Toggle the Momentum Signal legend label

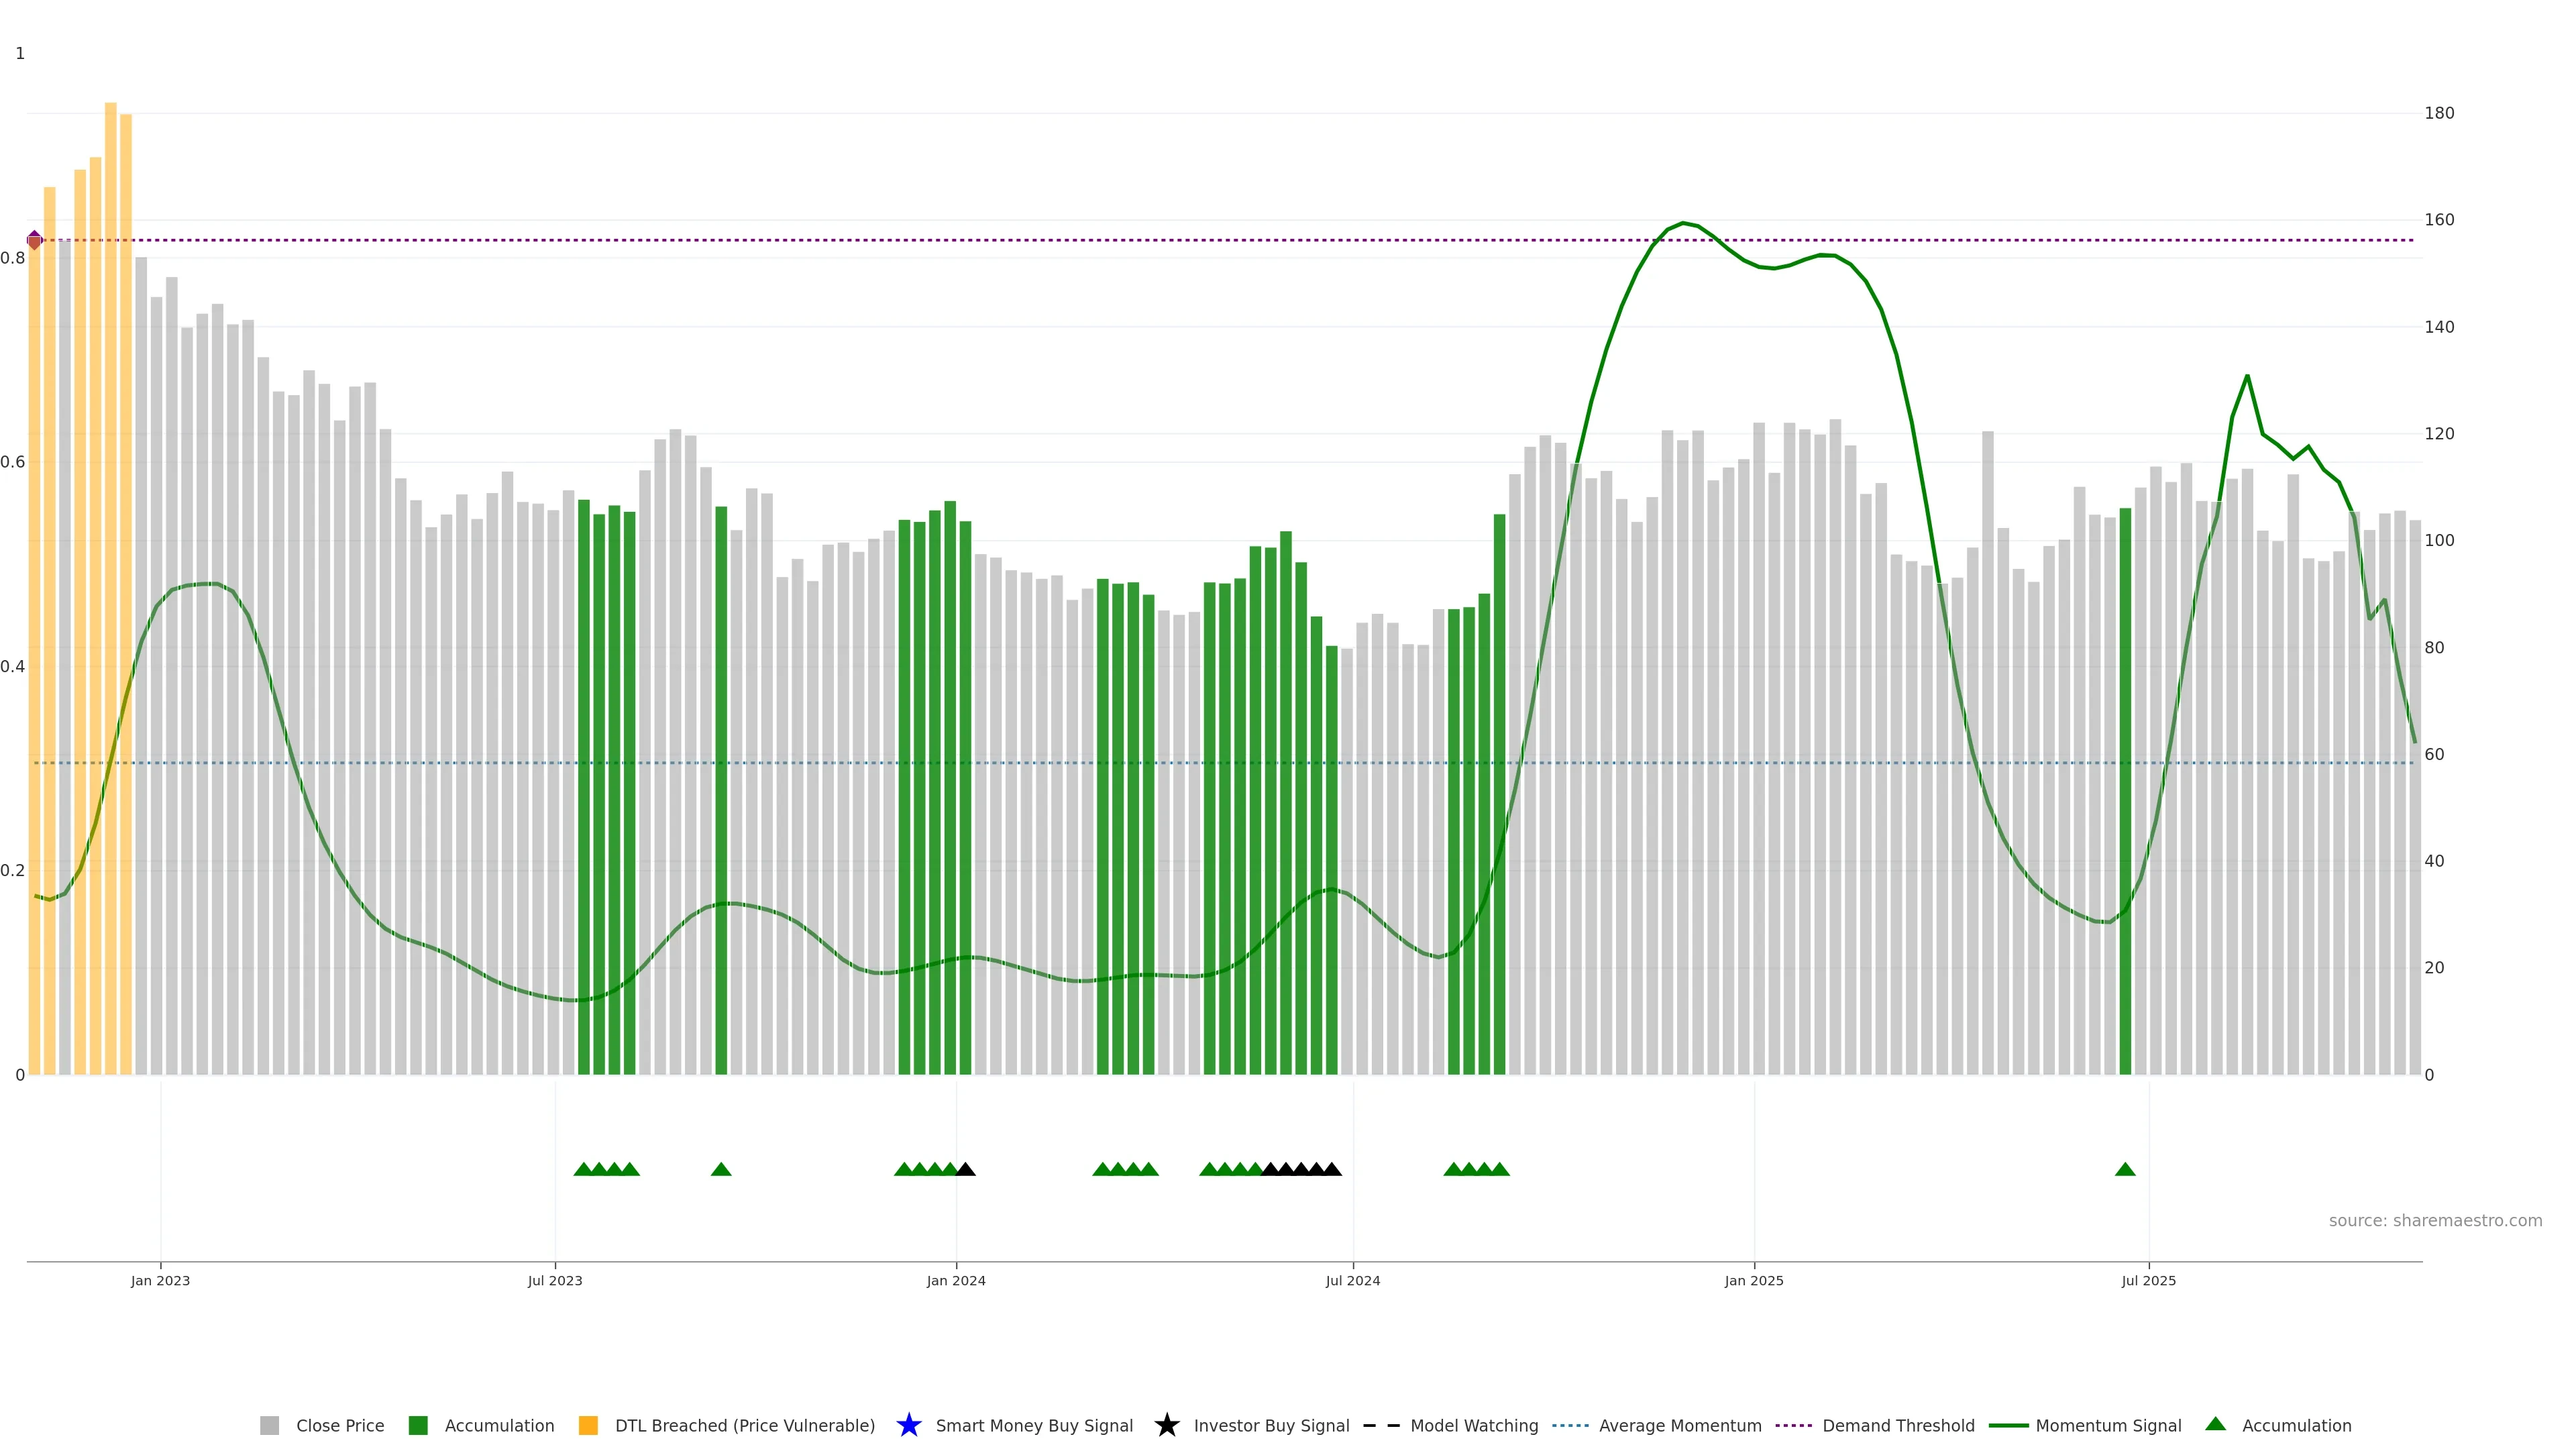[x=2108, y=1426]
